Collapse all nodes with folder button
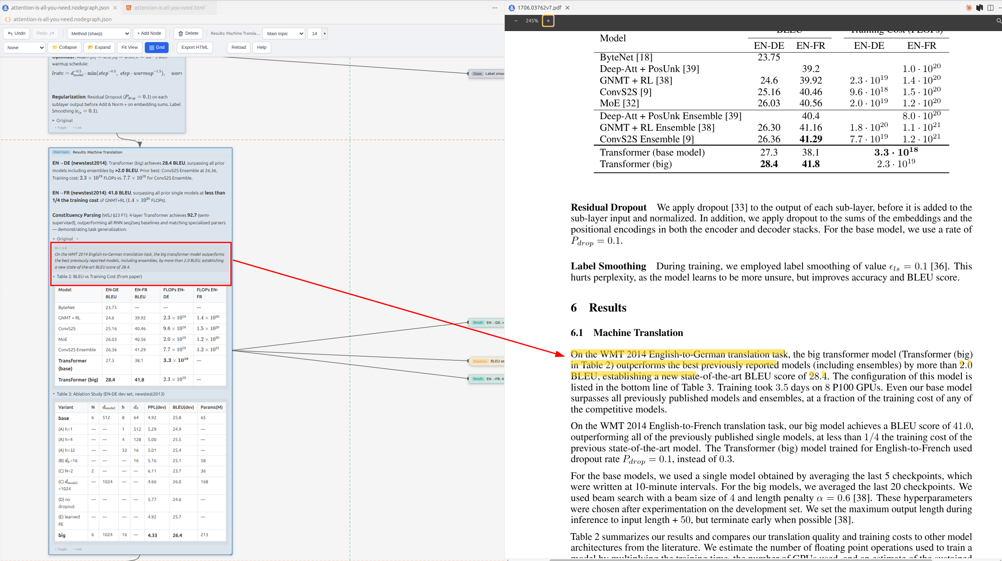 click(x=65, y=48)
